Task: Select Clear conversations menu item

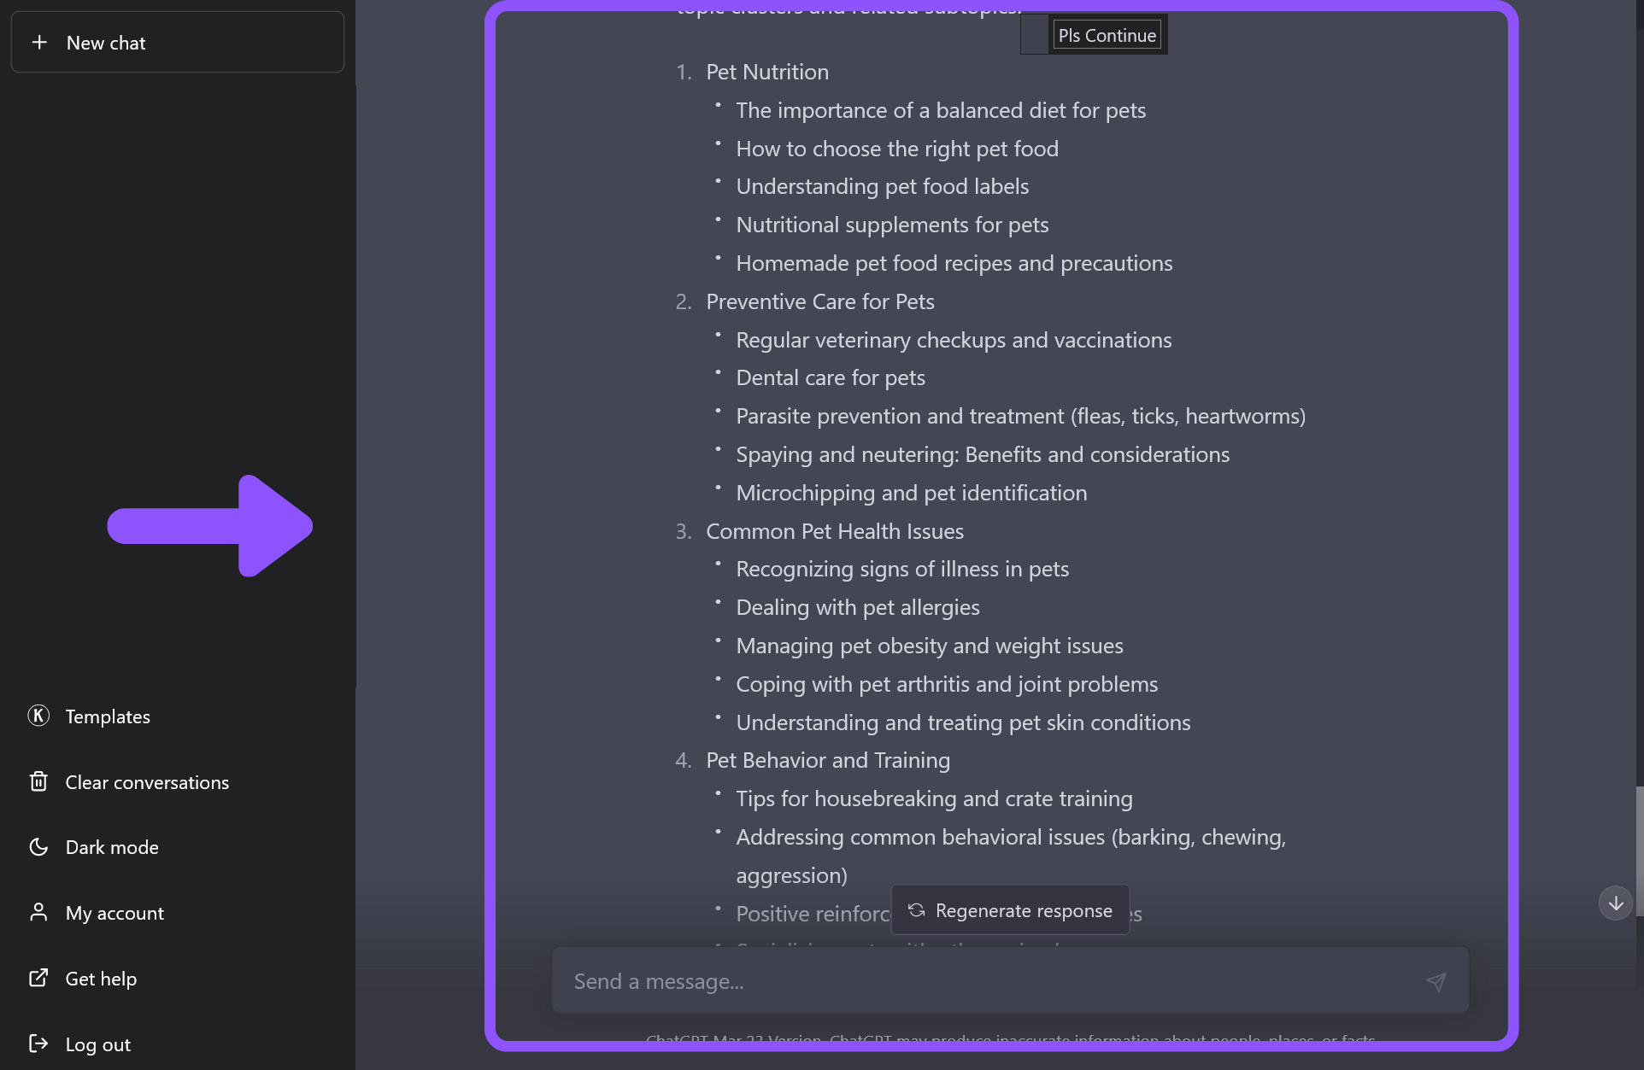Action: coord(146,781)
